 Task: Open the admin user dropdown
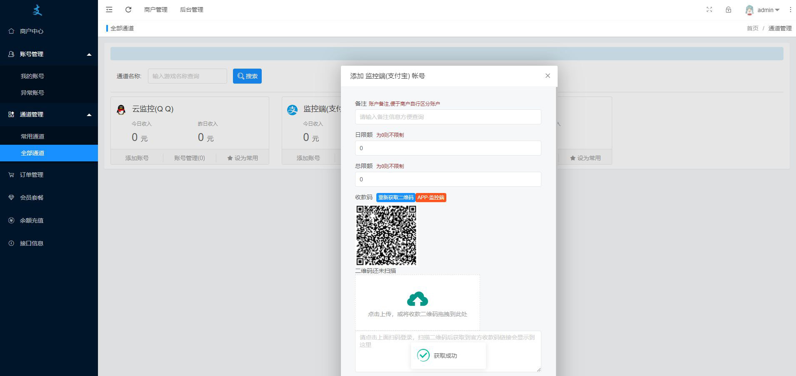(763, 10)
